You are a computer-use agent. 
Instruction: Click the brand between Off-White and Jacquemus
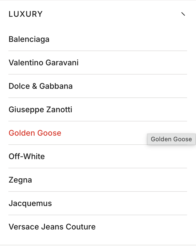[x=20, y=180]
